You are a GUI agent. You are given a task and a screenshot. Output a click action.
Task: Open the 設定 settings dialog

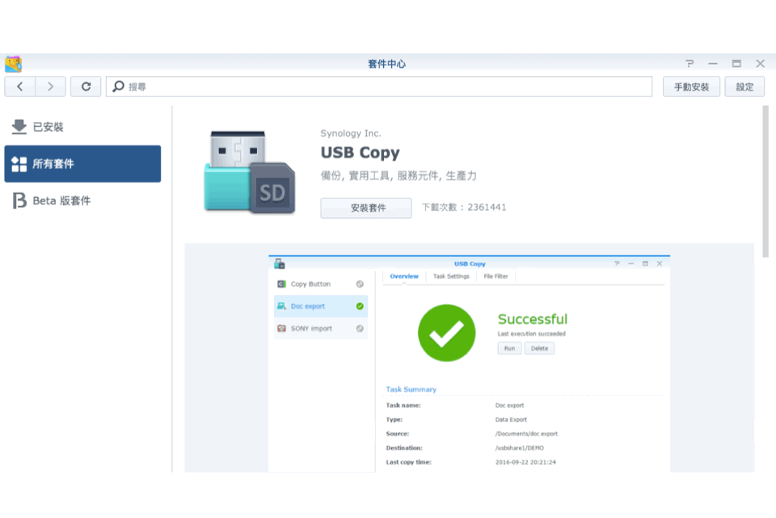coord(744,86)
